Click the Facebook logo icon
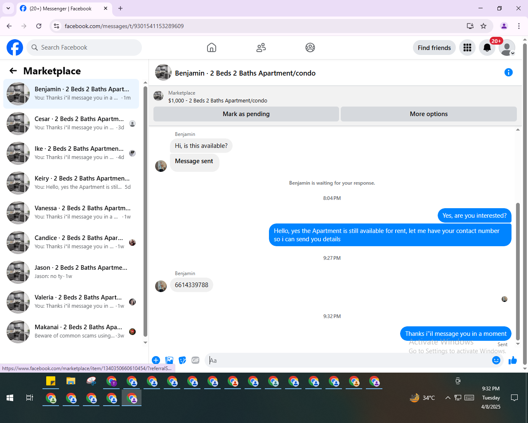528x423 pixels. (15, 48)
